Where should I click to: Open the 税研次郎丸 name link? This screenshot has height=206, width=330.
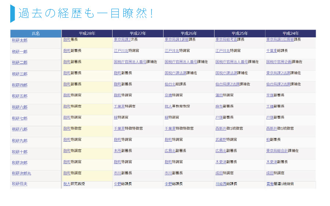coord(22,173)
